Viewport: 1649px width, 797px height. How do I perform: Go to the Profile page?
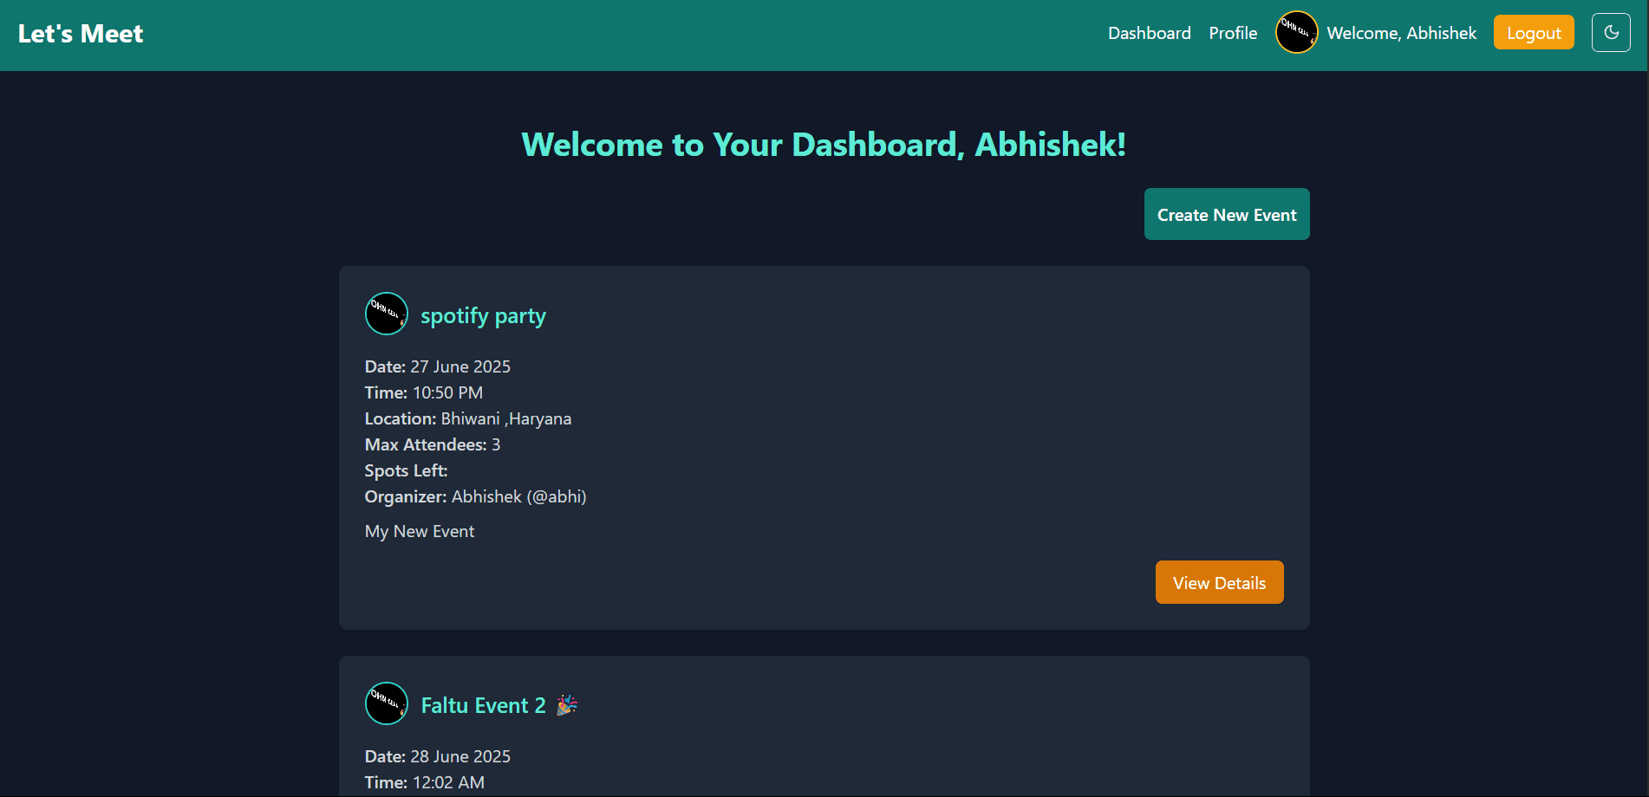click(x=1232, y=33)
